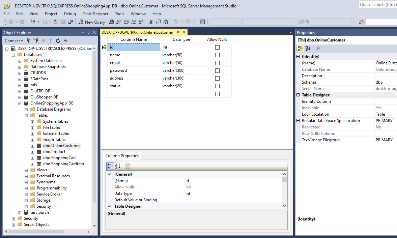Select the OluShopper_DB database
Viewport: 397px width, 238px height.
click(x=44, y=97)
